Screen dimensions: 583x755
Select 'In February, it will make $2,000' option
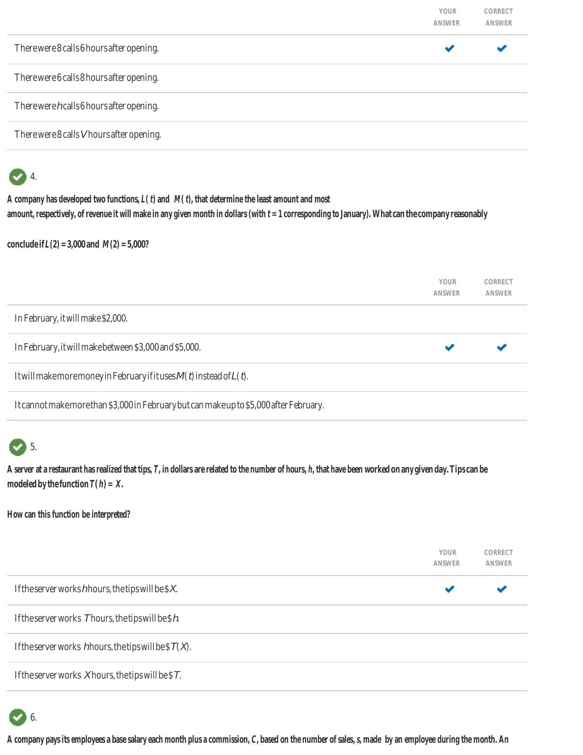point(71,318)
